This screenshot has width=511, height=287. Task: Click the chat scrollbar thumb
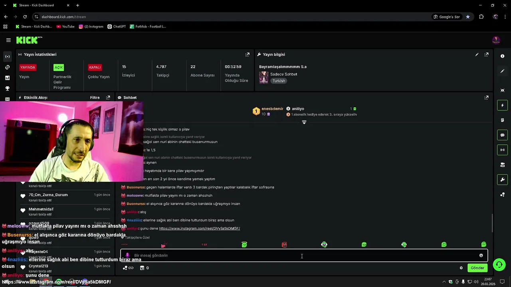click(492, 223)
